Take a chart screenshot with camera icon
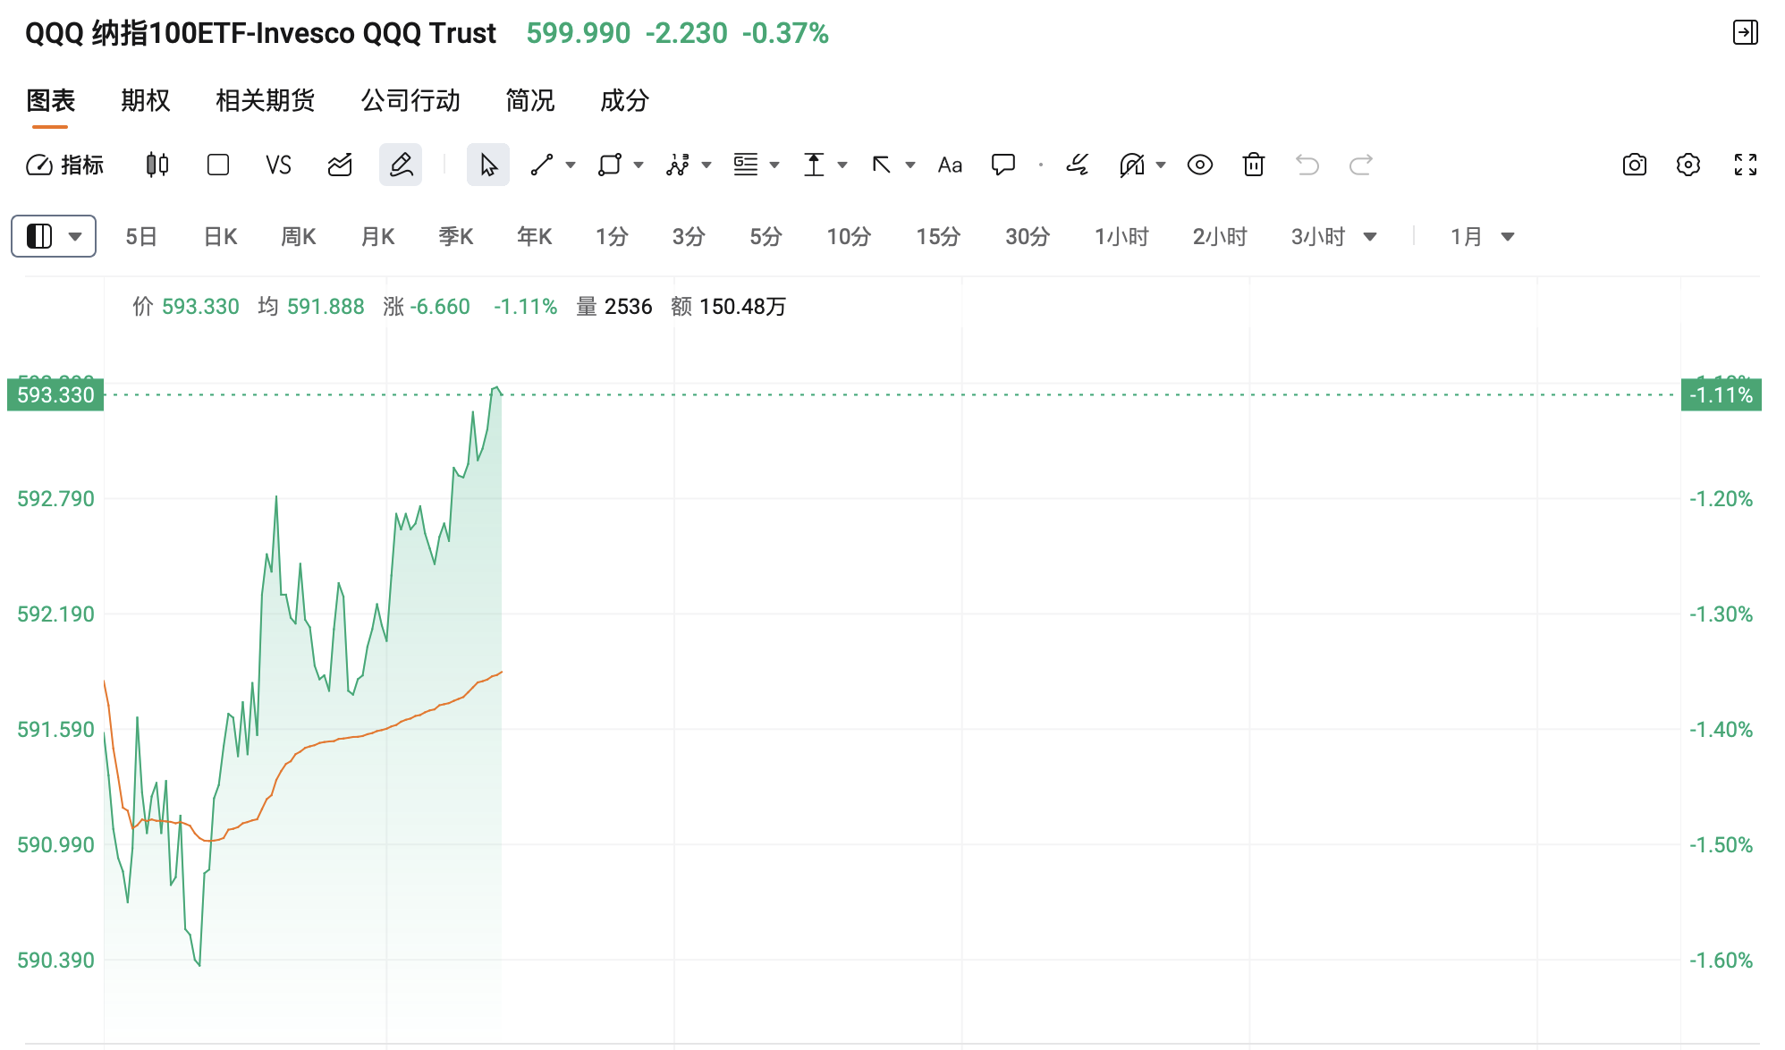The height and width of the screenshot is (1050, 1785). click(x=1634, y=165)
